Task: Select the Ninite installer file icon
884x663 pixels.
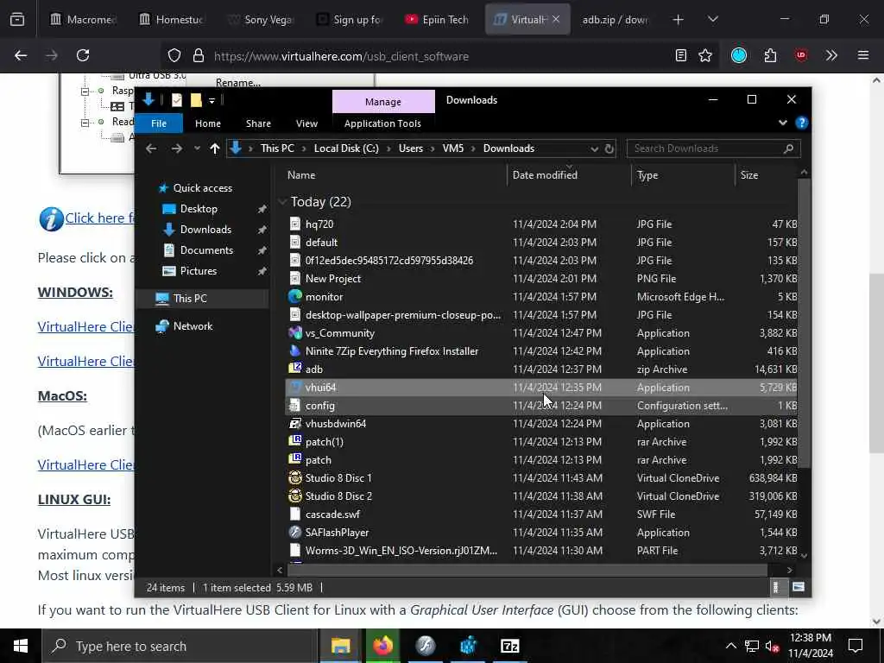Action: tap(295, 350)
